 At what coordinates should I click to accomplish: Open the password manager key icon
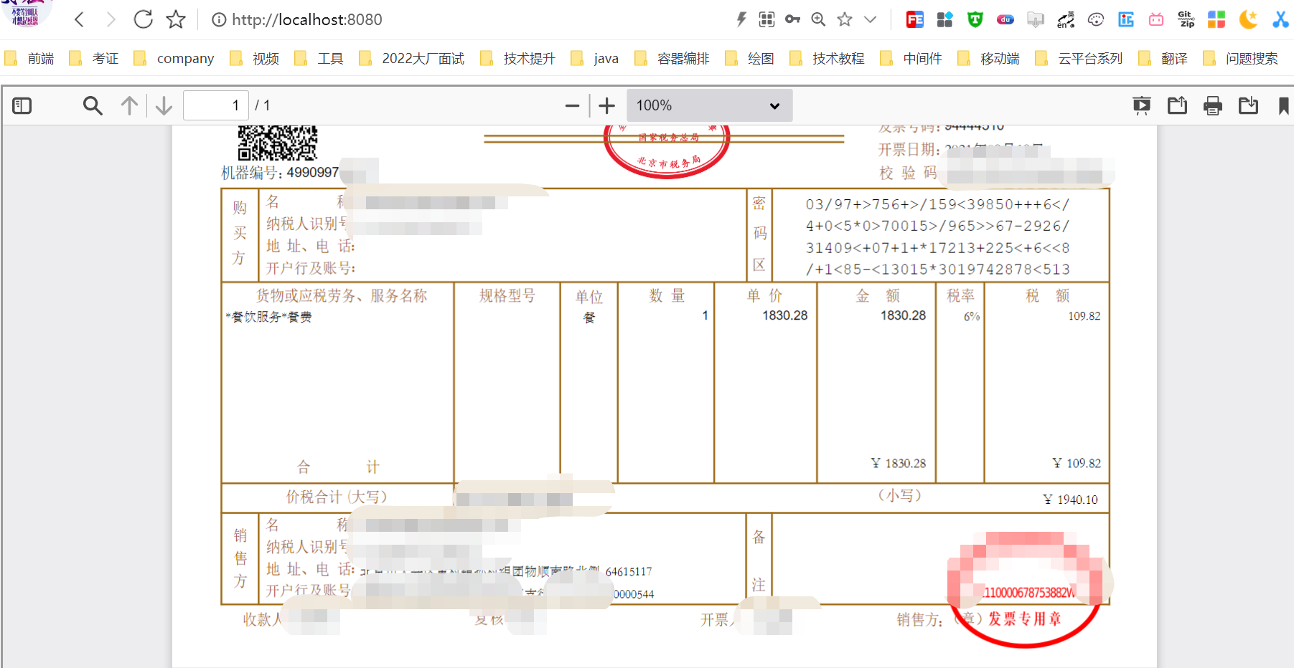click(792, 19)
